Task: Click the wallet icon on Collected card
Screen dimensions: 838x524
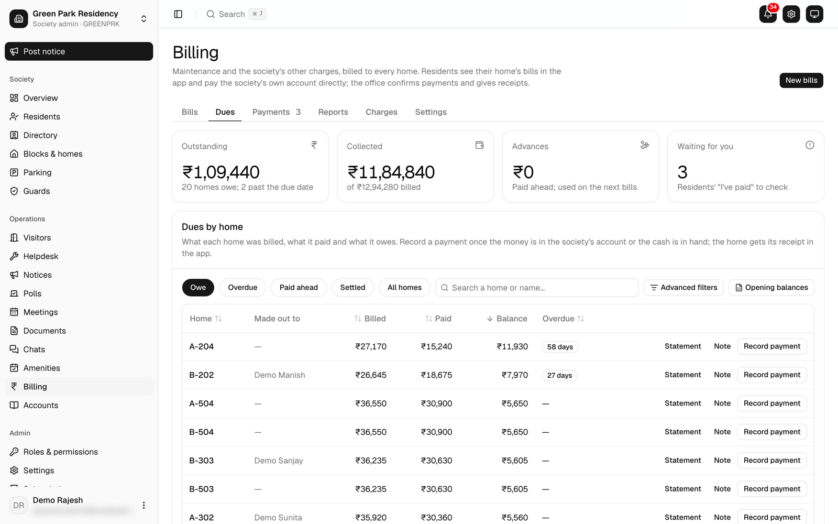Action: click(479, 145)
